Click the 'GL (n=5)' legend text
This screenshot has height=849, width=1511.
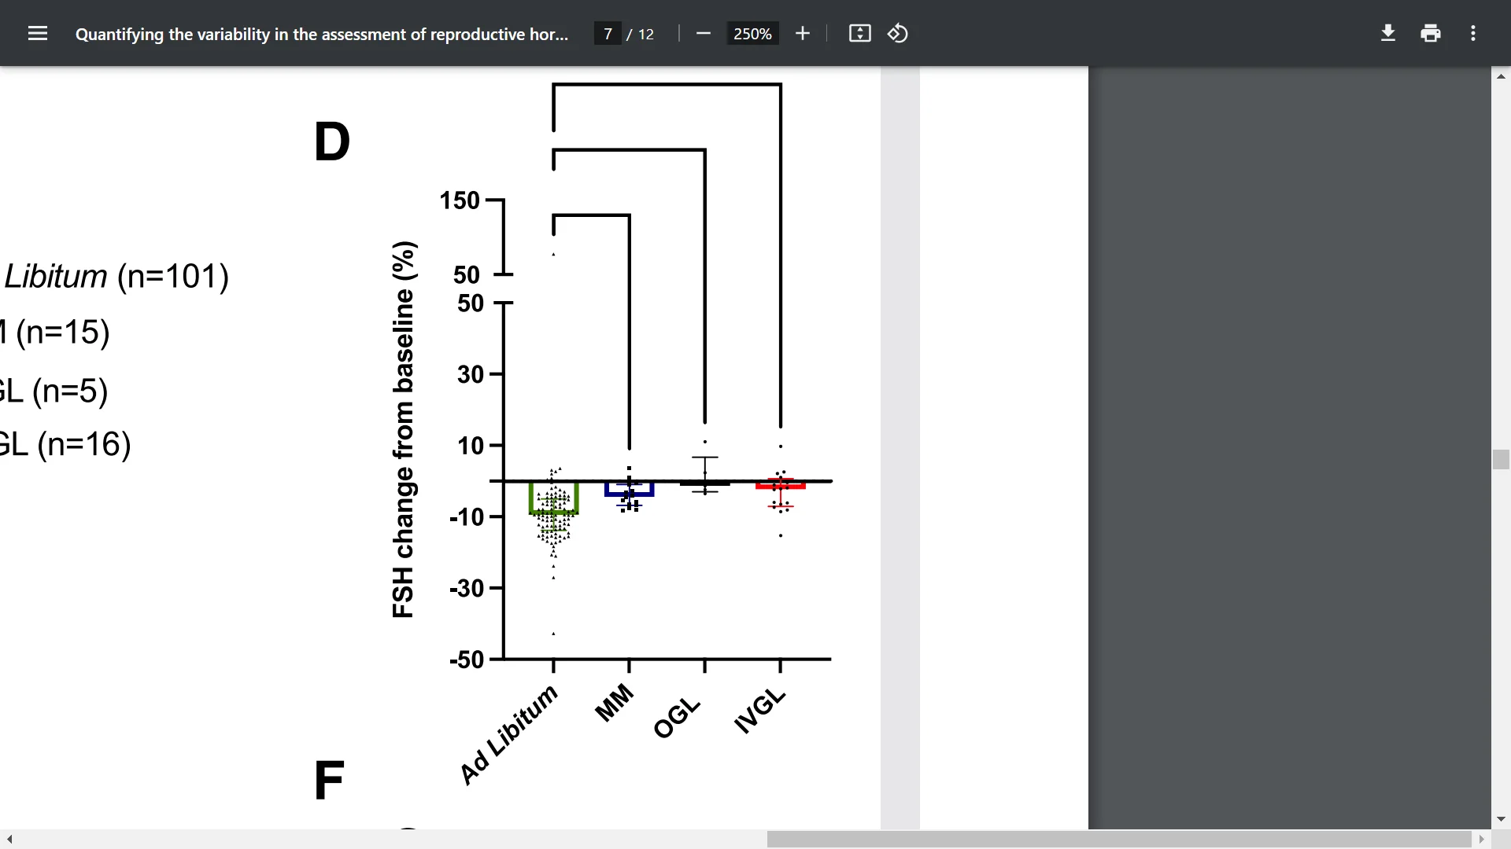tap(53, 391)
